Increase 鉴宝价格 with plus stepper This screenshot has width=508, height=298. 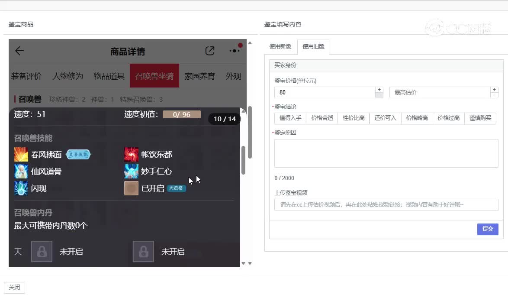point(379,90)
